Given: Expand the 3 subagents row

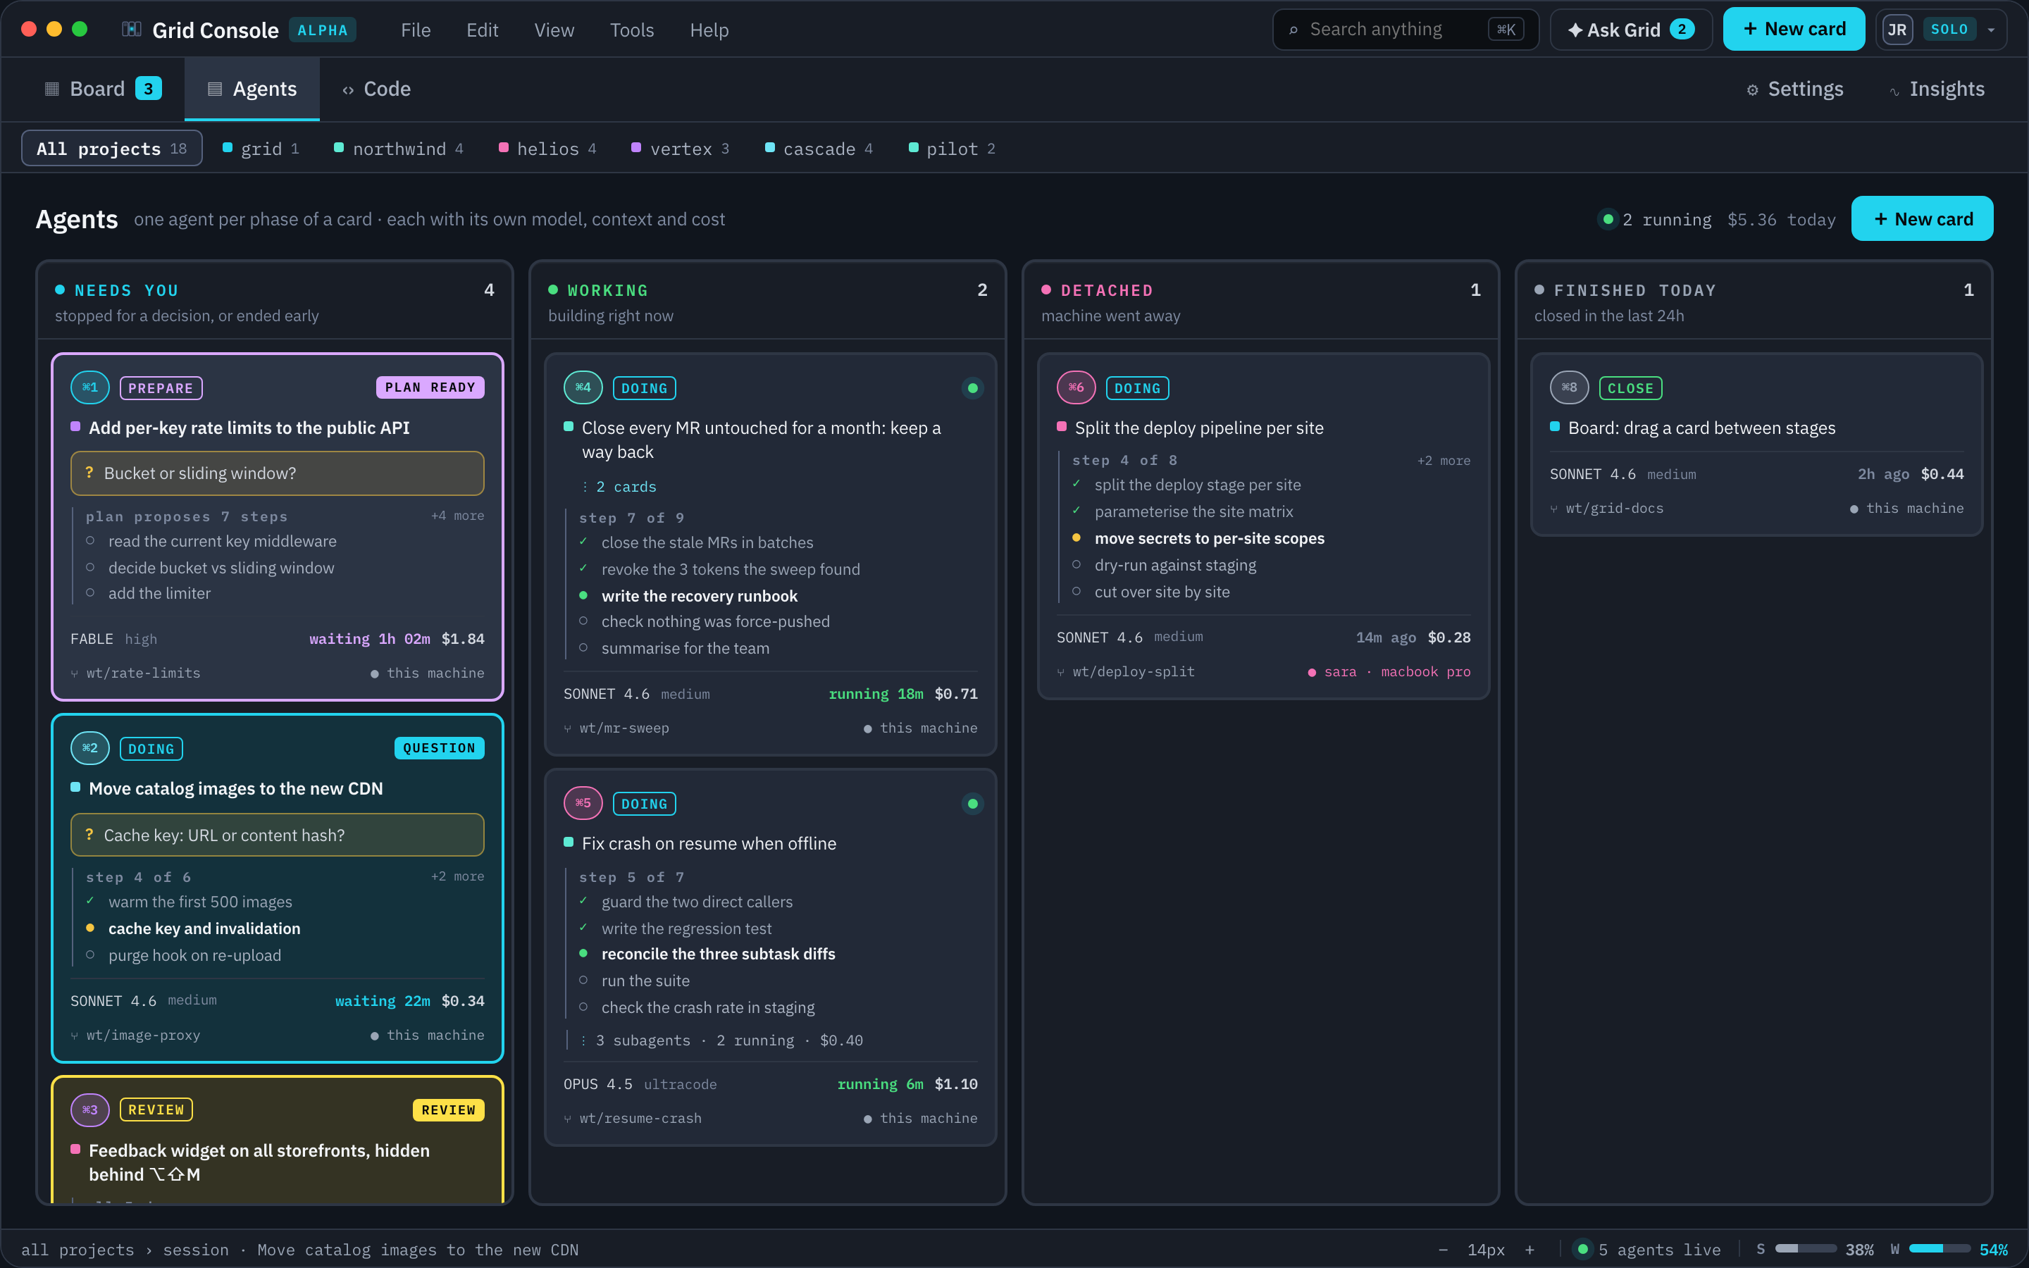Looking at the screenshot, I should click(723, 1040).
